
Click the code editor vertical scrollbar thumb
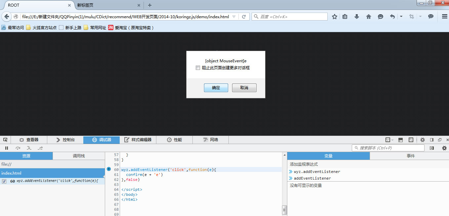pos(284,210)
